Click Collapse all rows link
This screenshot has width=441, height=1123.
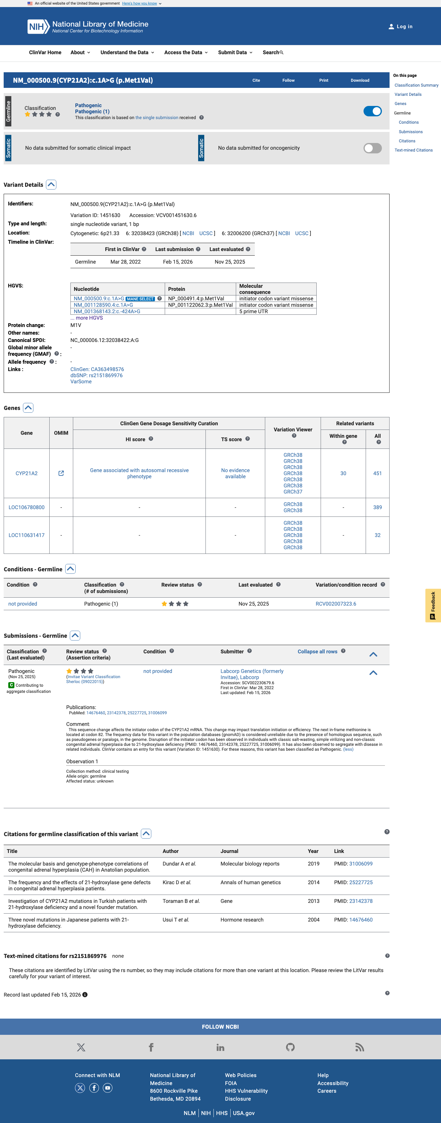point(318,652)
